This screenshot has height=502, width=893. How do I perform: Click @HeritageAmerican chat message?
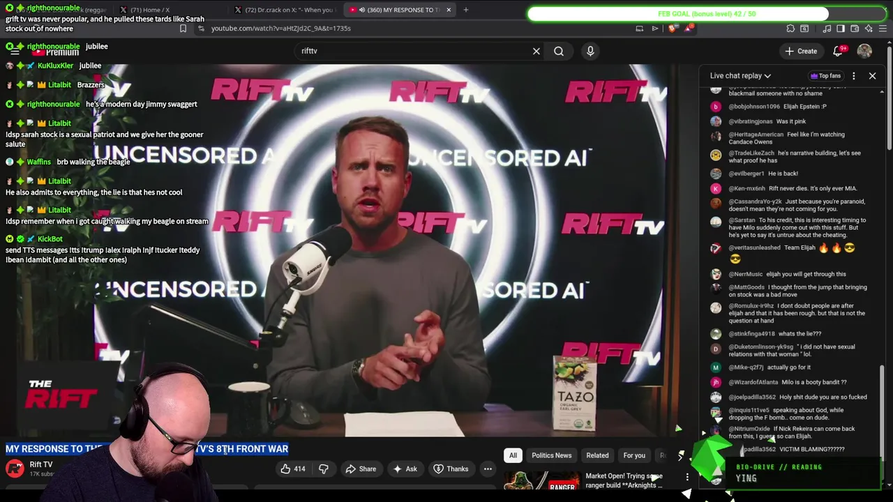click(788, 138)
